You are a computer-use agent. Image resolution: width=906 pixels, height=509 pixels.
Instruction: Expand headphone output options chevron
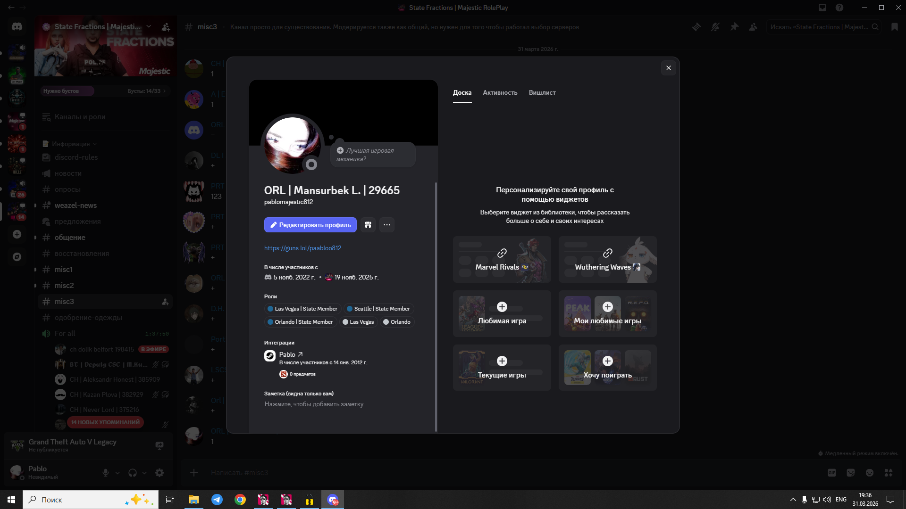144,473
